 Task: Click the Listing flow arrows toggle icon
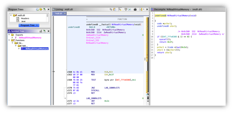pos(140,10)
